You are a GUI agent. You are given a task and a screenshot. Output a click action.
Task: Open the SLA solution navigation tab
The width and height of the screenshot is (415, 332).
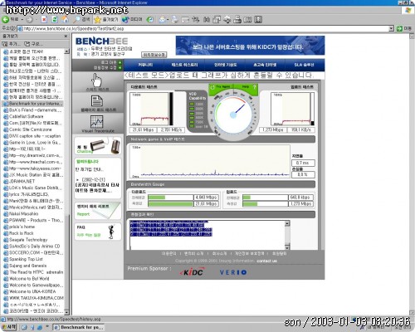click(304, 65)
